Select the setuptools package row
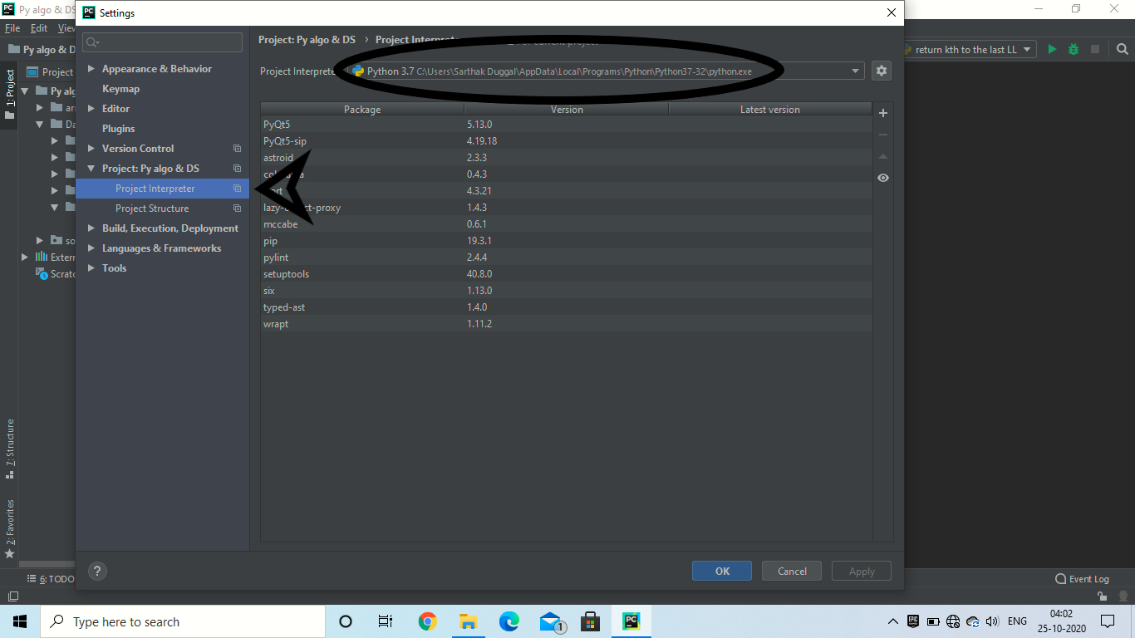This screenshot has height=638, width=1135. point(567,274)
